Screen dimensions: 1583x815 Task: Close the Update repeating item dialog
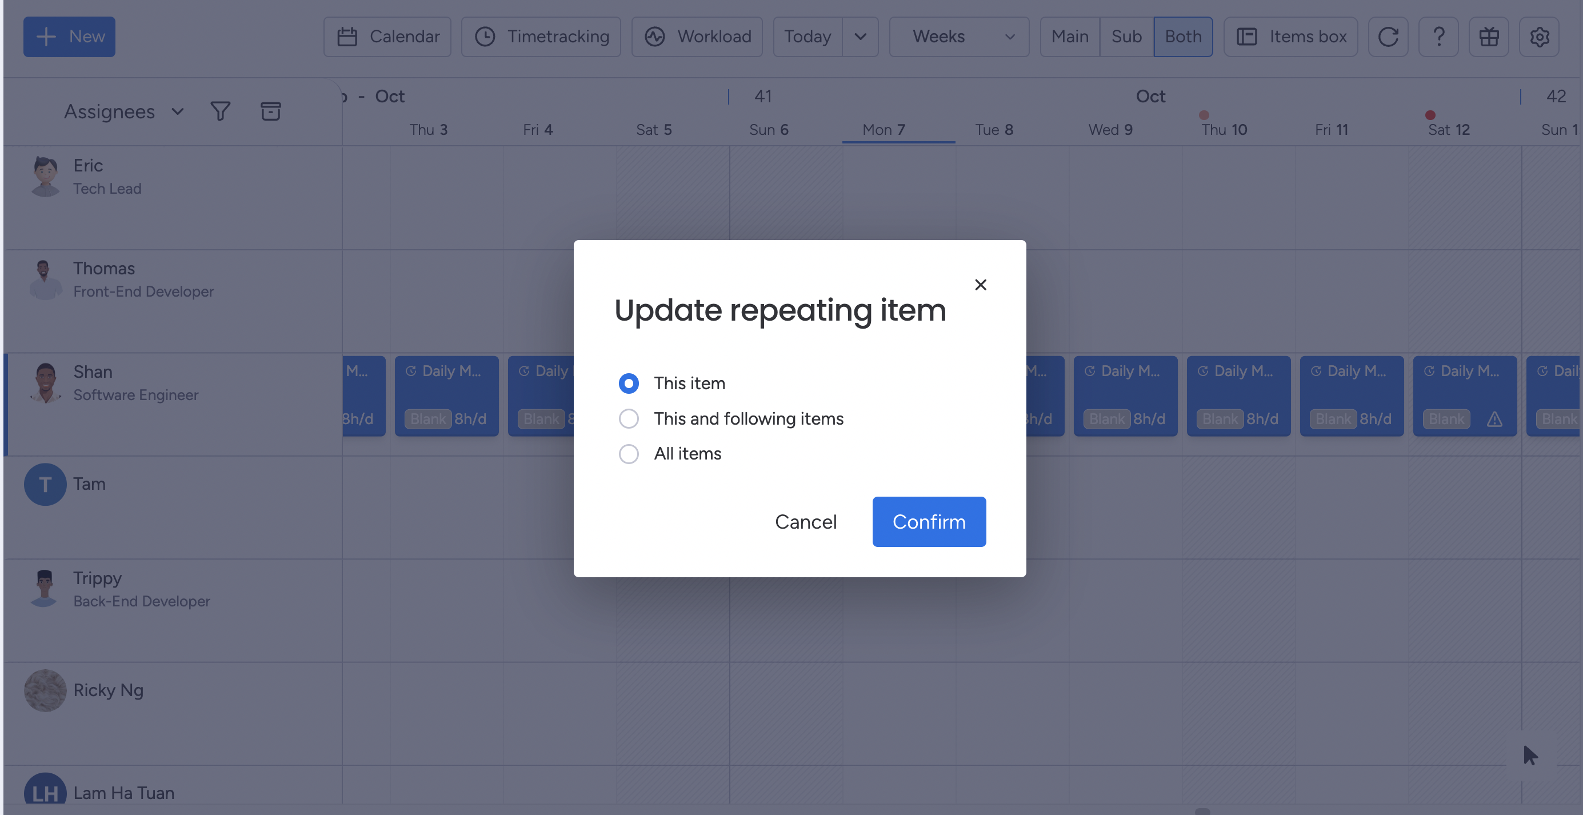click(x=980, y=284)
